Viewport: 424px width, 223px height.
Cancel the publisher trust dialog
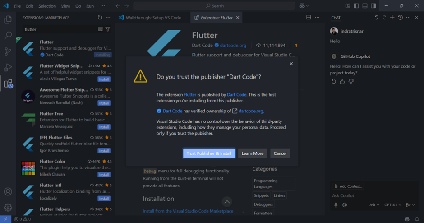tap(280, 153)
